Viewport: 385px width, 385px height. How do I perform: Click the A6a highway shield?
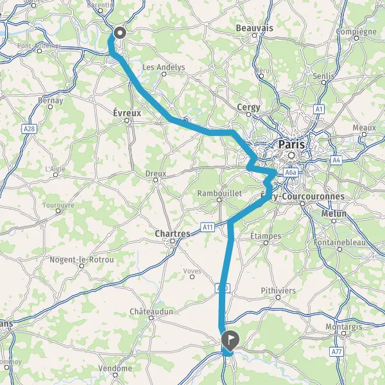coord(291,173)
